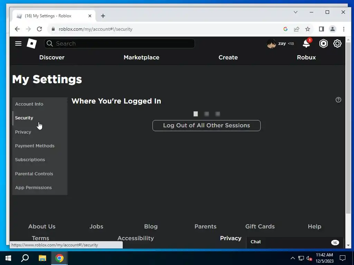Select Account Info in settings sidebar

(40, 104)
